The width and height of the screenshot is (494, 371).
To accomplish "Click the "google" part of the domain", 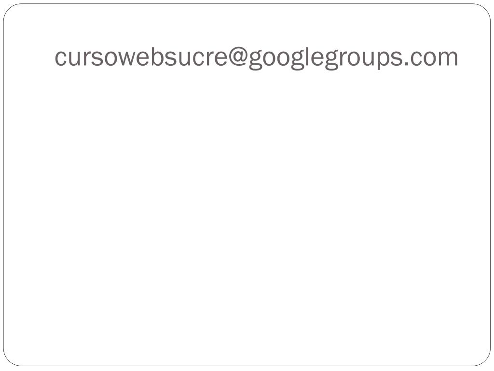I will pyautogui.click(x=286, y=58).
